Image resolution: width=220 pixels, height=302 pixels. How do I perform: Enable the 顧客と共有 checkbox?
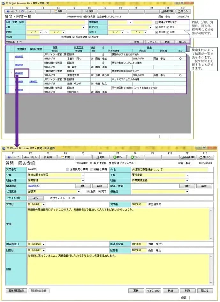92,170
